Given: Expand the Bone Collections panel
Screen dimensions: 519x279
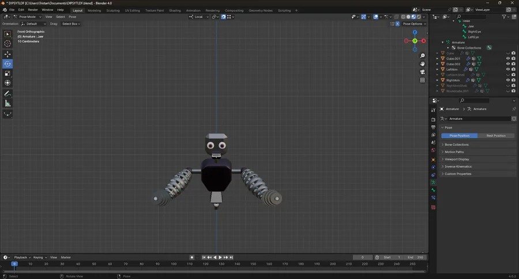Looking at the screenshot, I should tap(456, 145).
